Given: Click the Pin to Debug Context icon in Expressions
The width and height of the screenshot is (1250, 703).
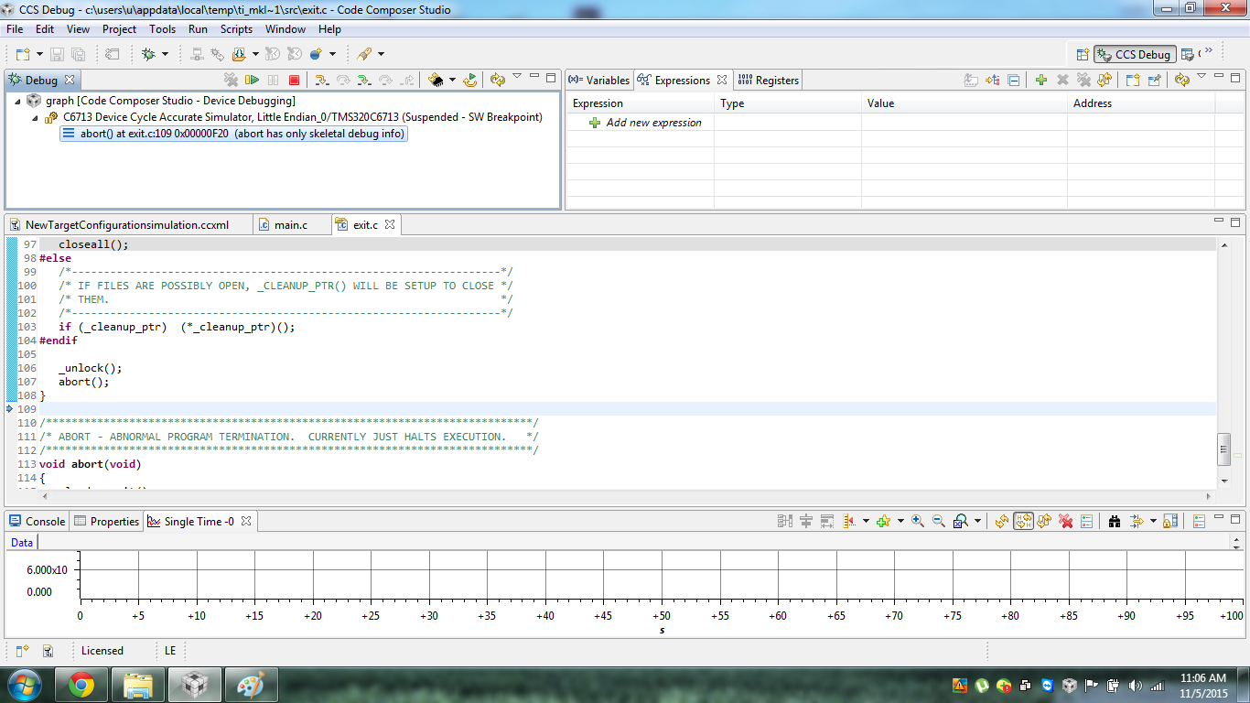Looking at the screenshot, I should click(x=1155, y=80).
